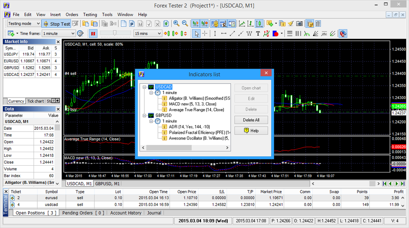Select the Fibonacci fan tool
The height and width of the screenshot is (228, 409).
[315, 34]
